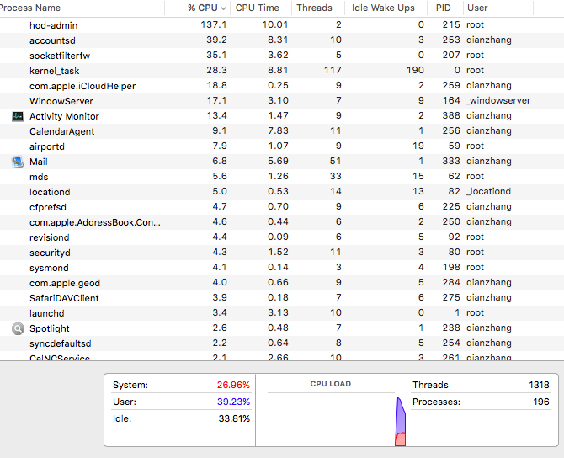Click the System 26.96% value

[x=233, y=385]
